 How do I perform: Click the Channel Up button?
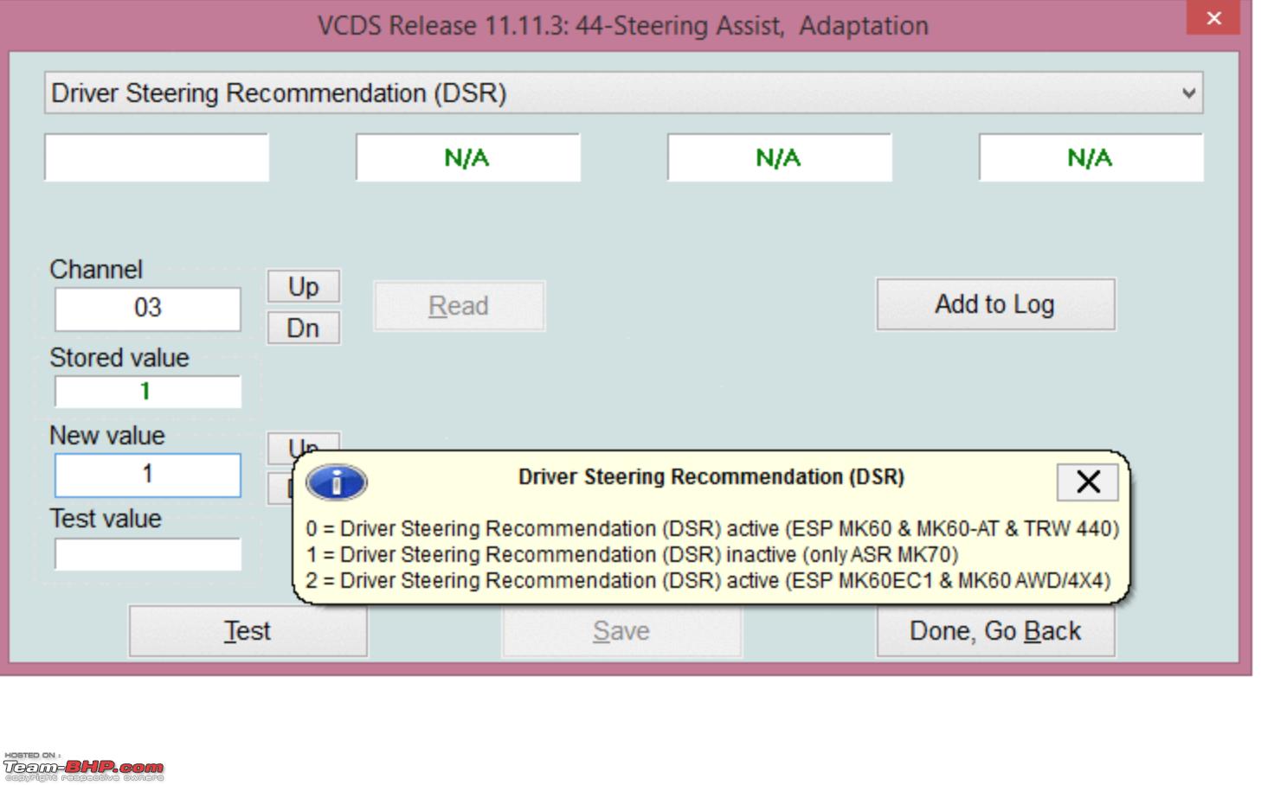[x=303, y=286]
